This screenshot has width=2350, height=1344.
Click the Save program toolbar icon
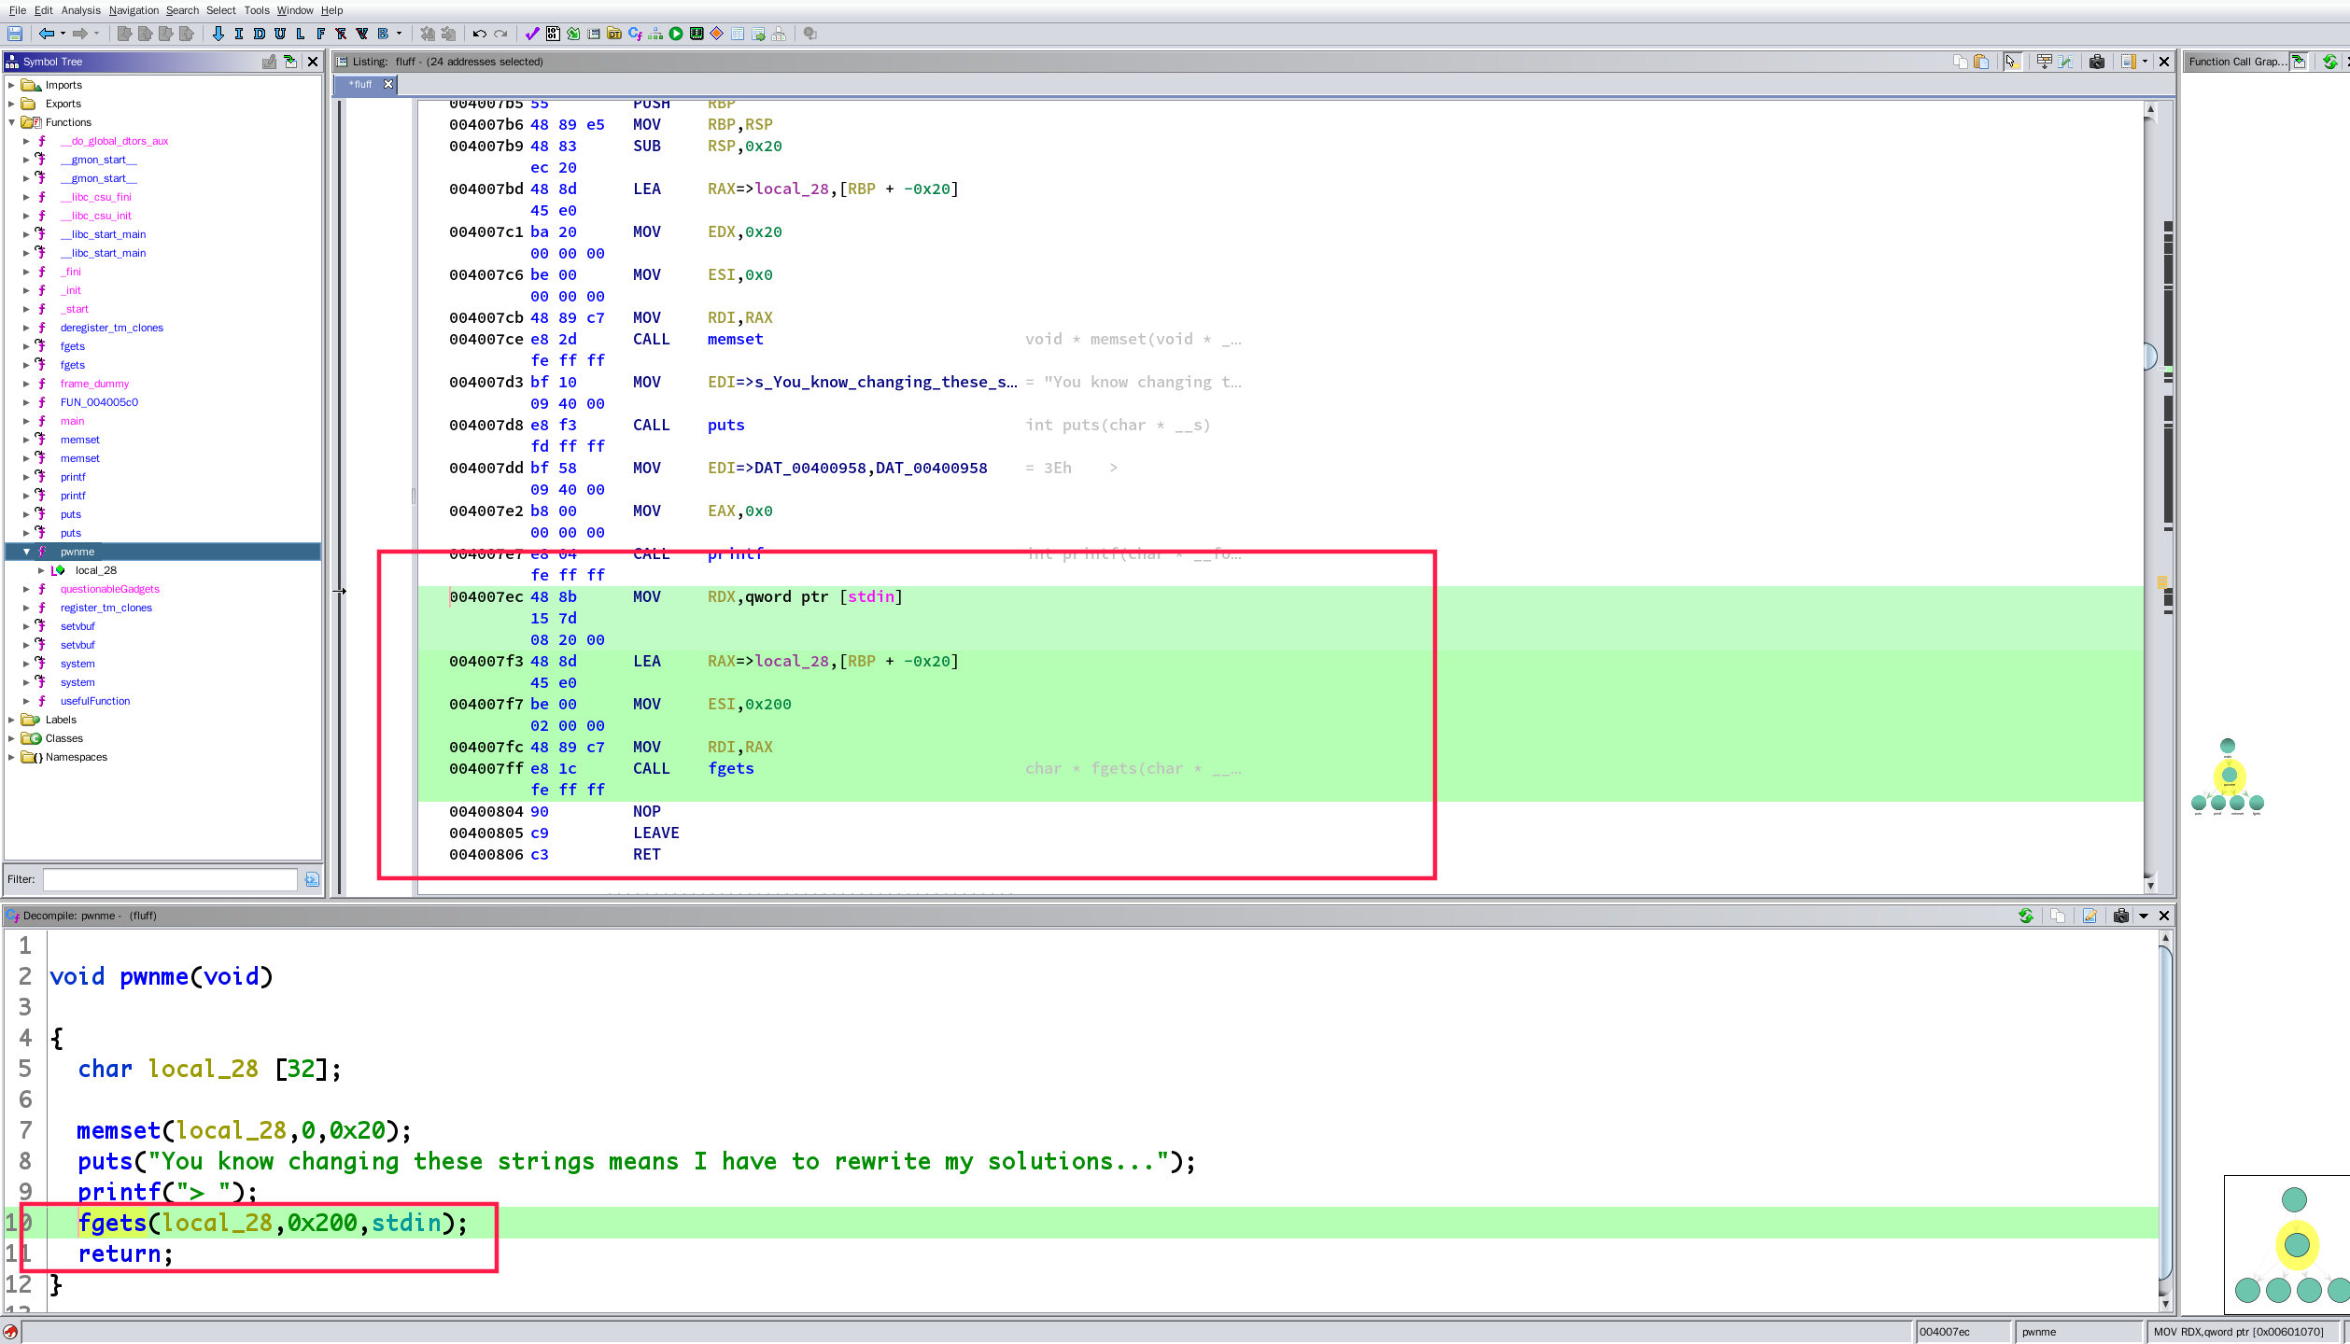15,34
